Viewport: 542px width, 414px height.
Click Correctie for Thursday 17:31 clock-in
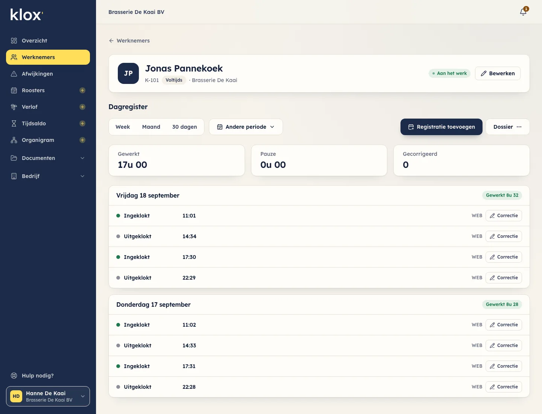click(x=504, y=366)
